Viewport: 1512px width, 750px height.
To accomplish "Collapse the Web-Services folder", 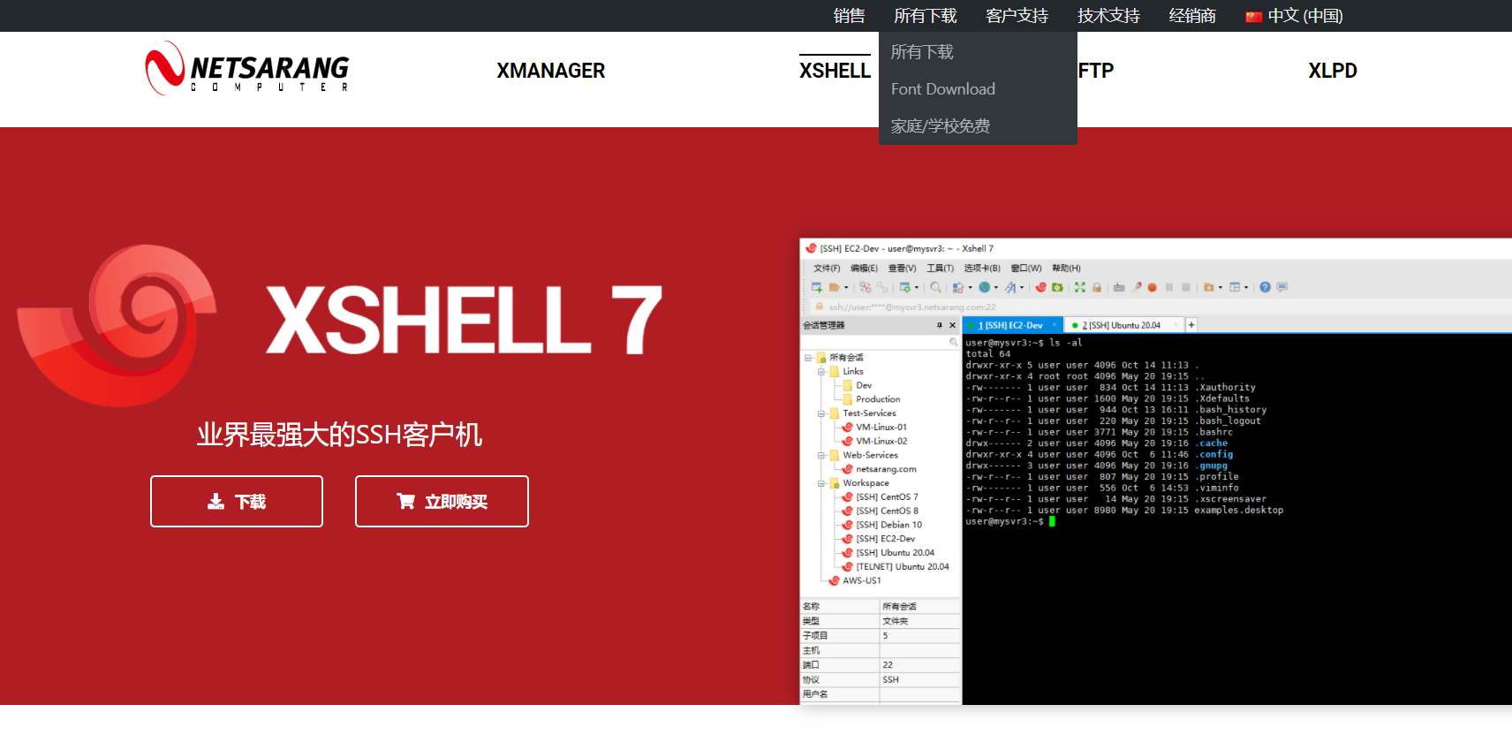I will 821,456.
